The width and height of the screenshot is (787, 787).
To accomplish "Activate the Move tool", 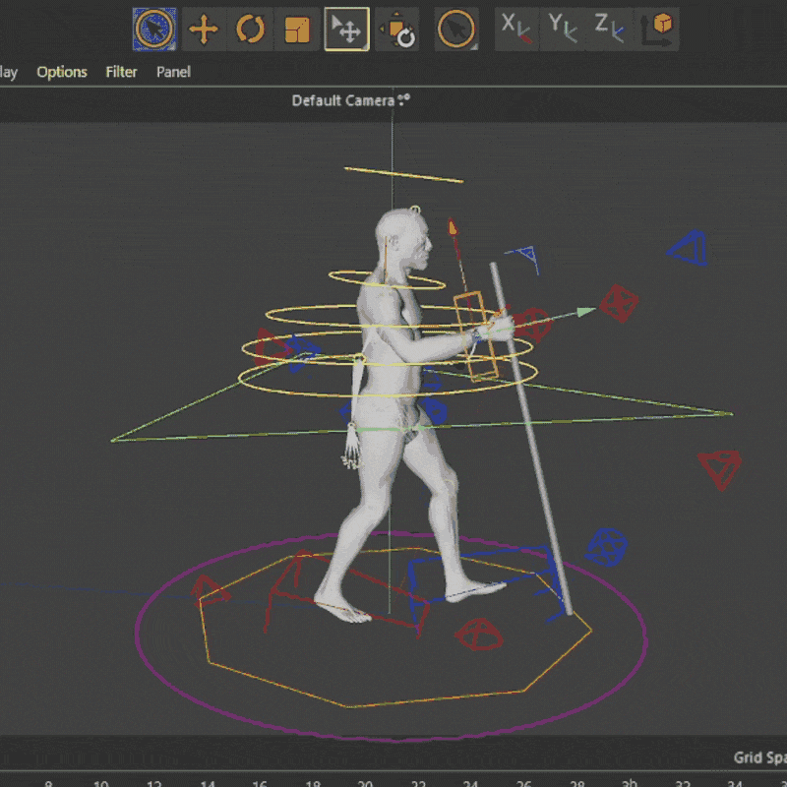I will [203, 30].
